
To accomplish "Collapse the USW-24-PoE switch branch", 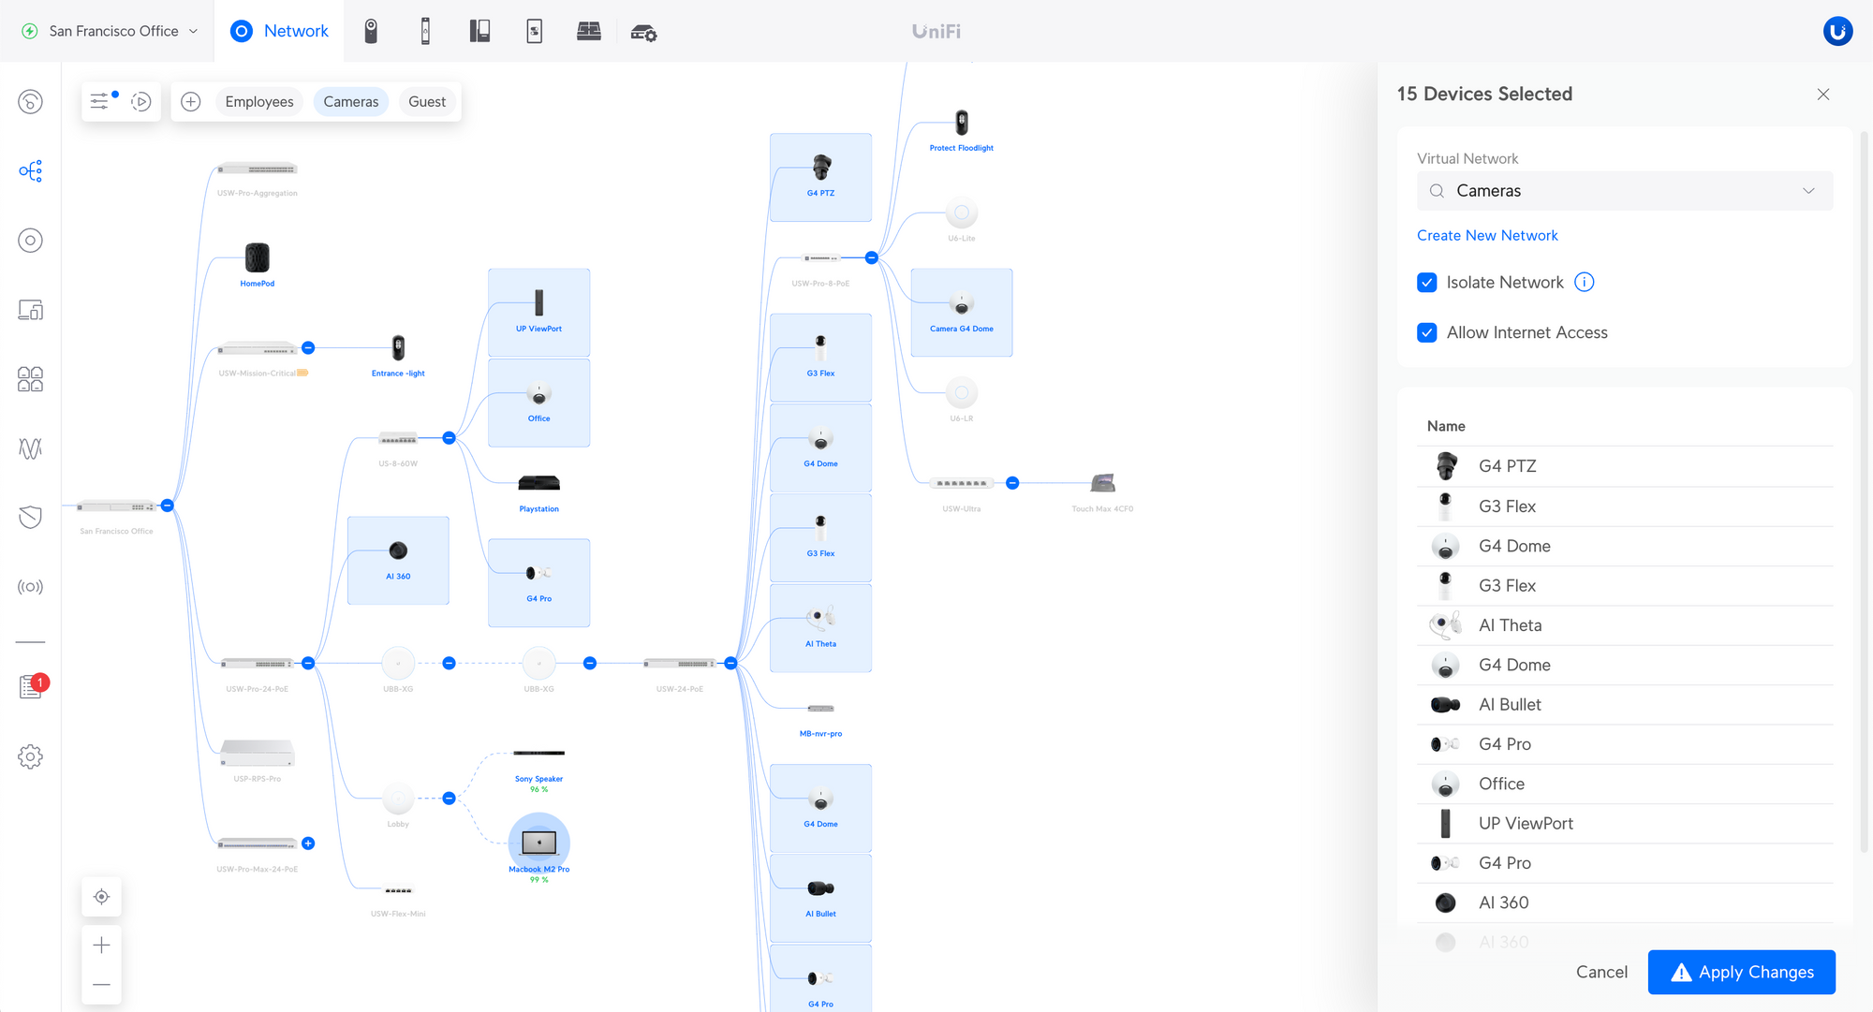I will [x=730, y=663].
